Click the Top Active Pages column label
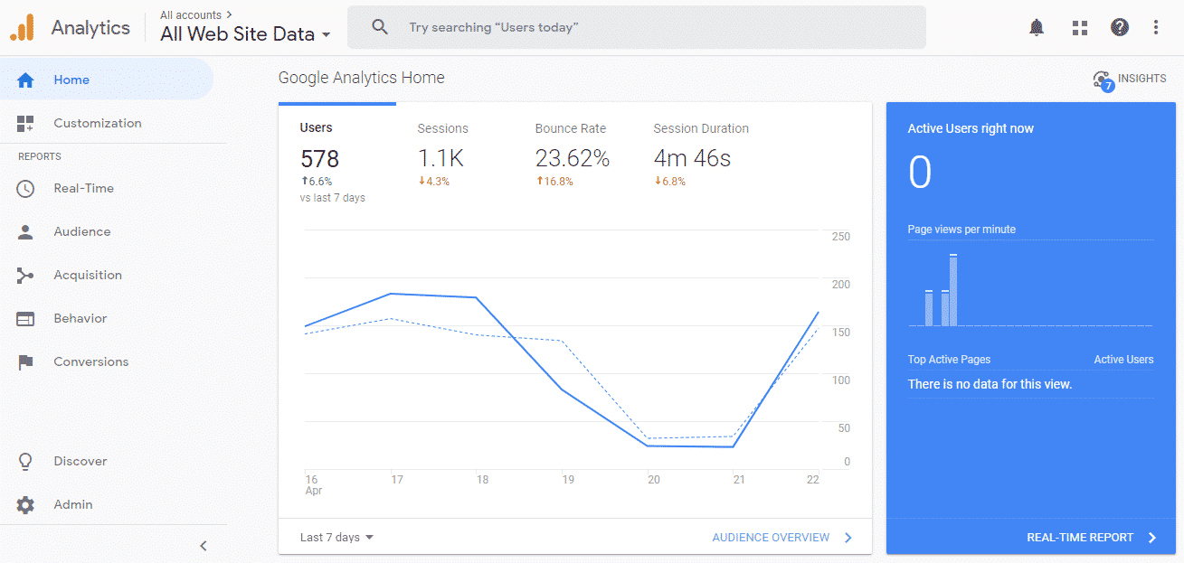The height and width of the screenshot is (563, 1184). pyautogui.click(x=949, y=360)
